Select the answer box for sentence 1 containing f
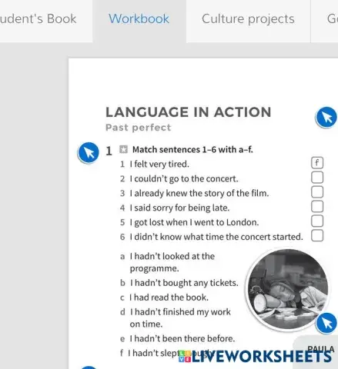The image size is (338, 369). (x=317, y=163)
